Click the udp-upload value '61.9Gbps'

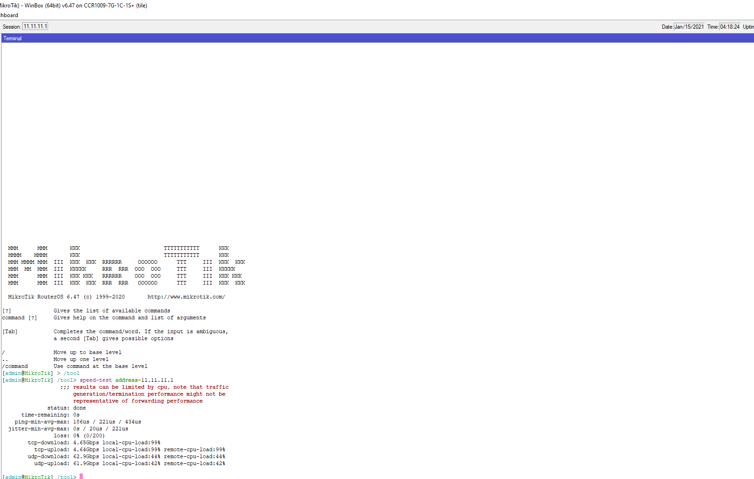(x=86, y=464)
